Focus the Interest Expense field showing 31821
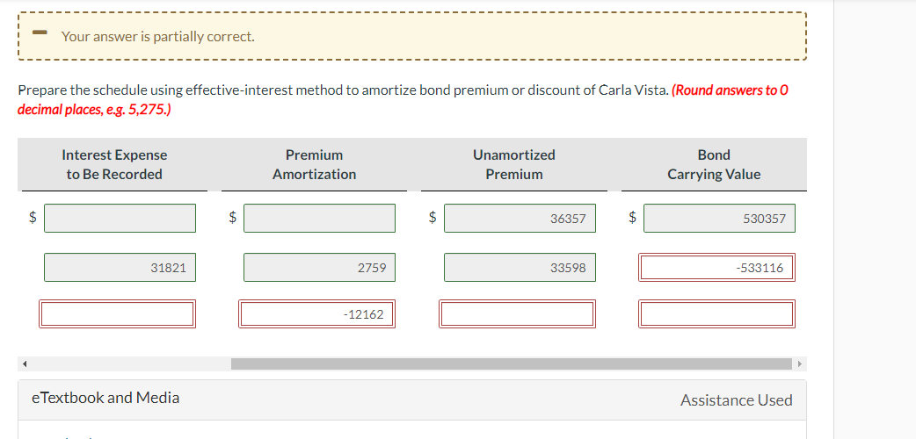The height and width of the screenshot is (439, 916). coord(120,268)
